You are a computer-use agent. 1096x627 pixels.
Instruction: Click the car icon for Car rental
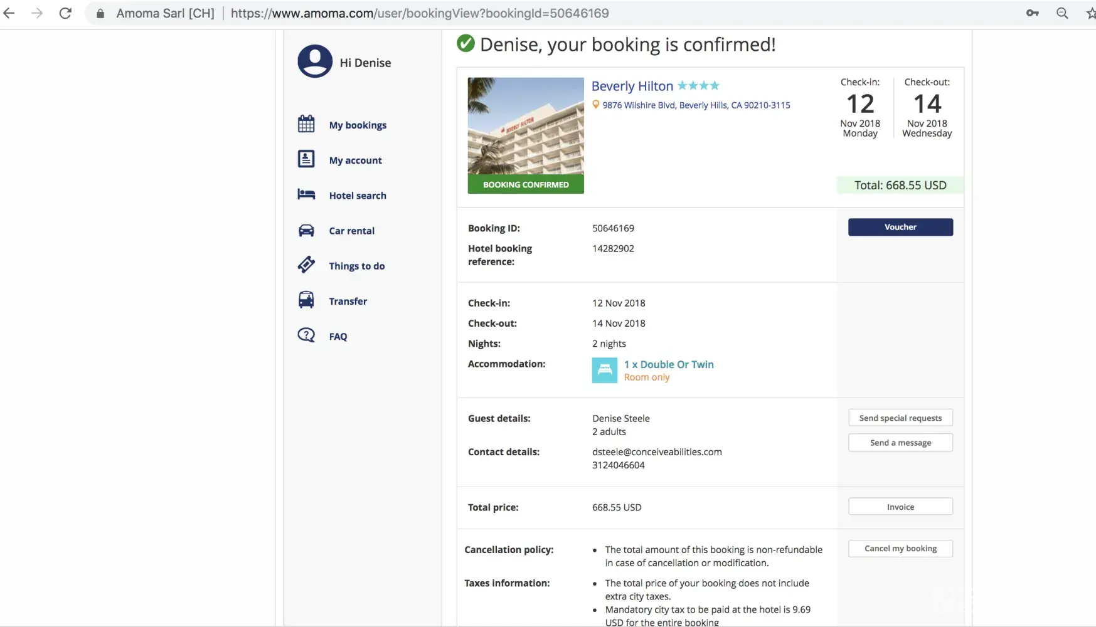coord(306,230)
